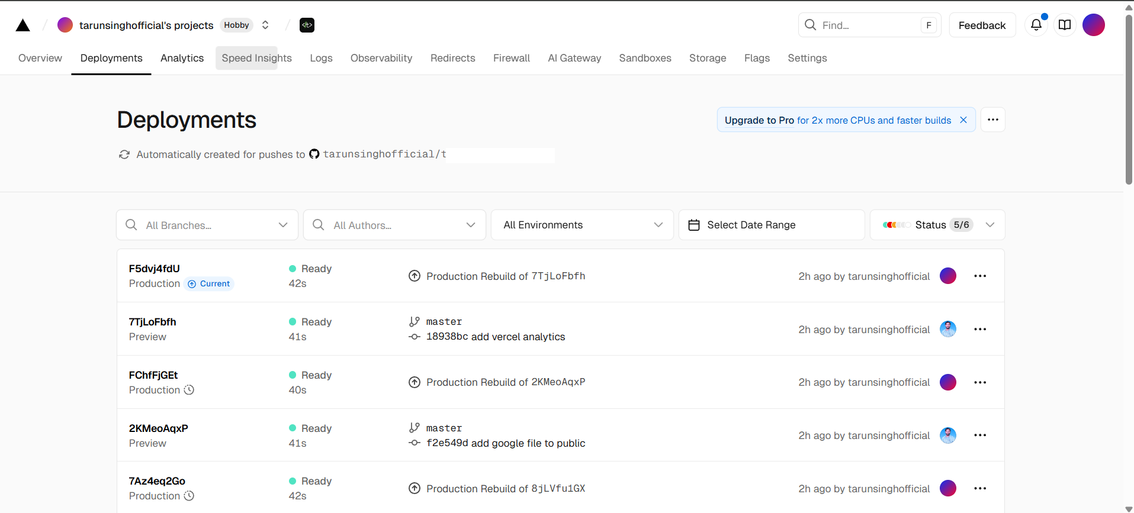Open user avatar menu in header
This screenshot has height=513, width=1134.
click(x=1094, y=25)
